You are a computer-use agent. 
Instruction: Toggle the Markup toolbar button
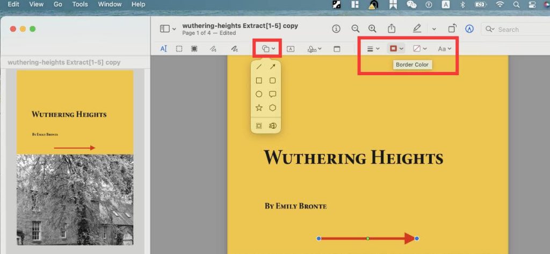coord(469,29)
